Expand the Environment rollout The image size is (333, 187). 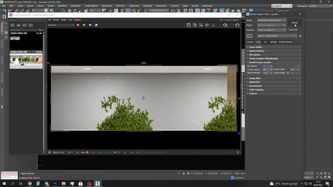274,86
